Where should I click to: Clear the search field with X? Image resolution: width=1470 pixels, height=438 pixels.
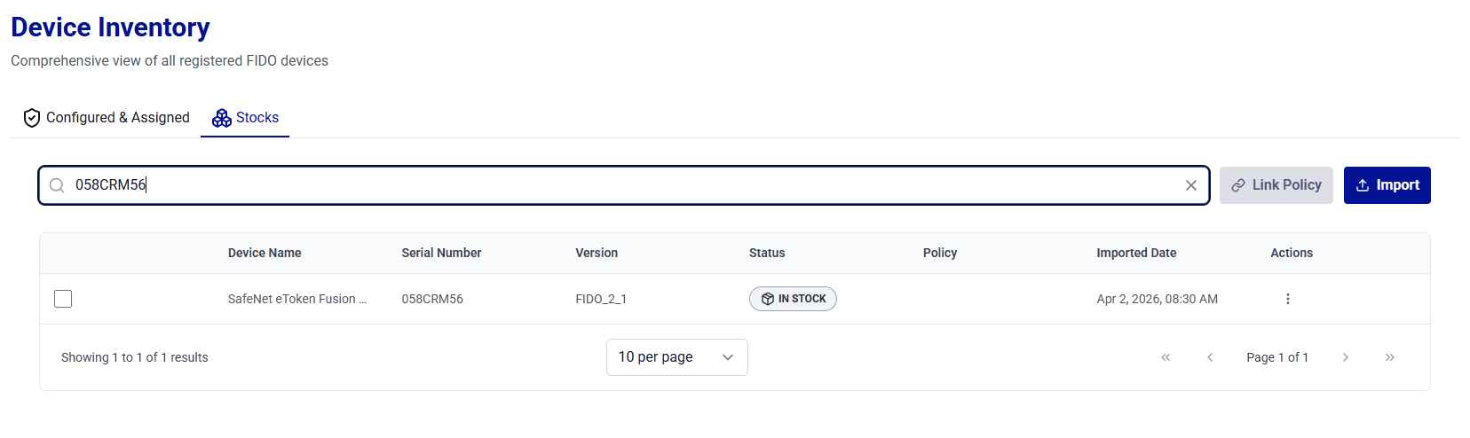coord(1191,185)
